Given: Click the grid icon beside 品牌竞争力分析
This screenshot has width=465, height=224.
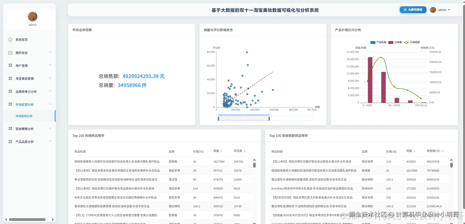Looking at the screenshot, I should point(10,91).
